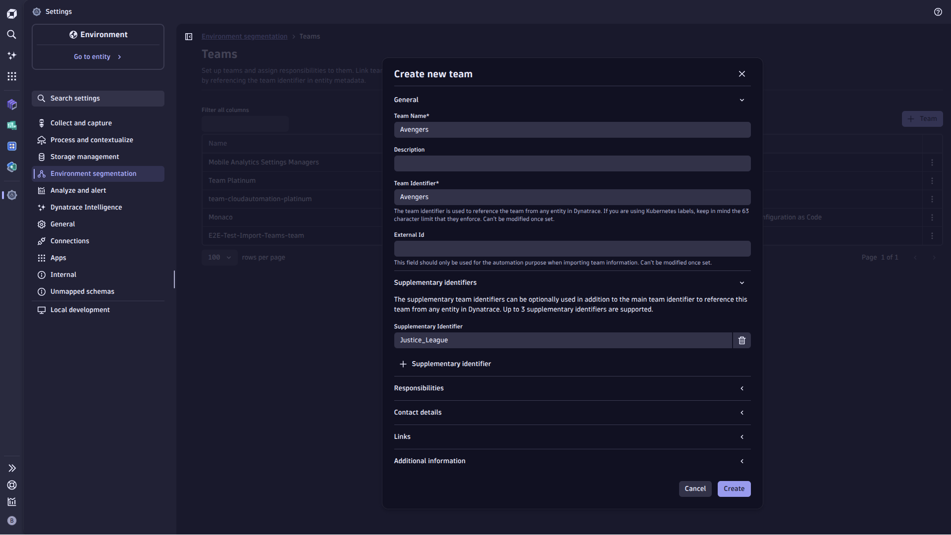951x535 pixels.
Task: Open the teal Clouds app icon
Action: pos(11,167)
